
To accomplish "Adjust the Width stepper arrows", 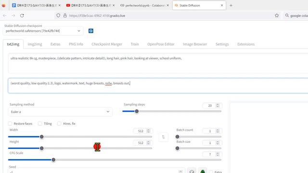I will coord(148,131).
